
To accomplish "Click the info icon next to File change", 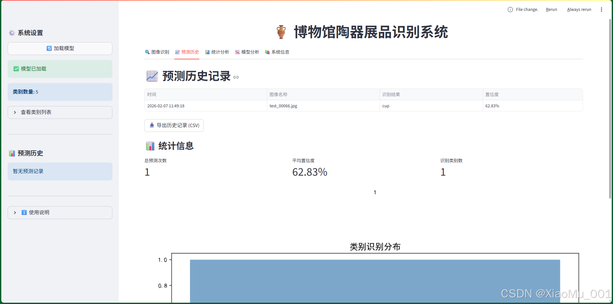I will click(x=510, y=9).
